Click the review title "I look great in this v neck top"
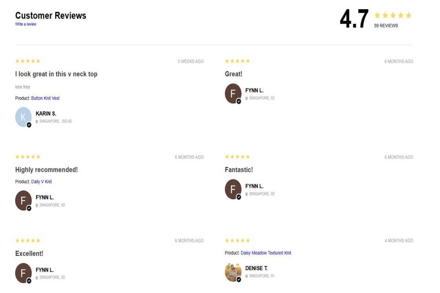Image resolution: width=440 pixels, height=293 pixels. point(56,74)
